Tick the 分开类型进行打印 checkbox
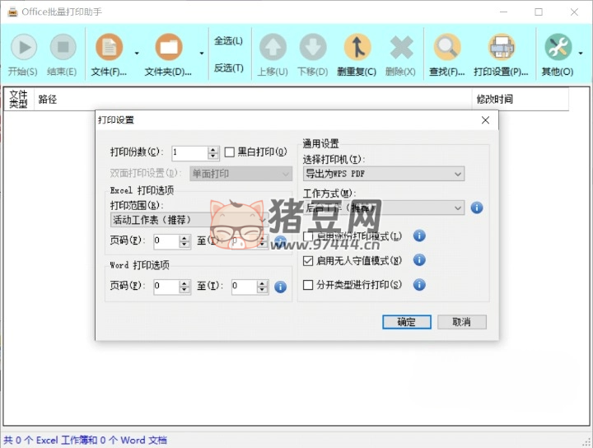Screen dimensions: 593x448 (309, 286)
